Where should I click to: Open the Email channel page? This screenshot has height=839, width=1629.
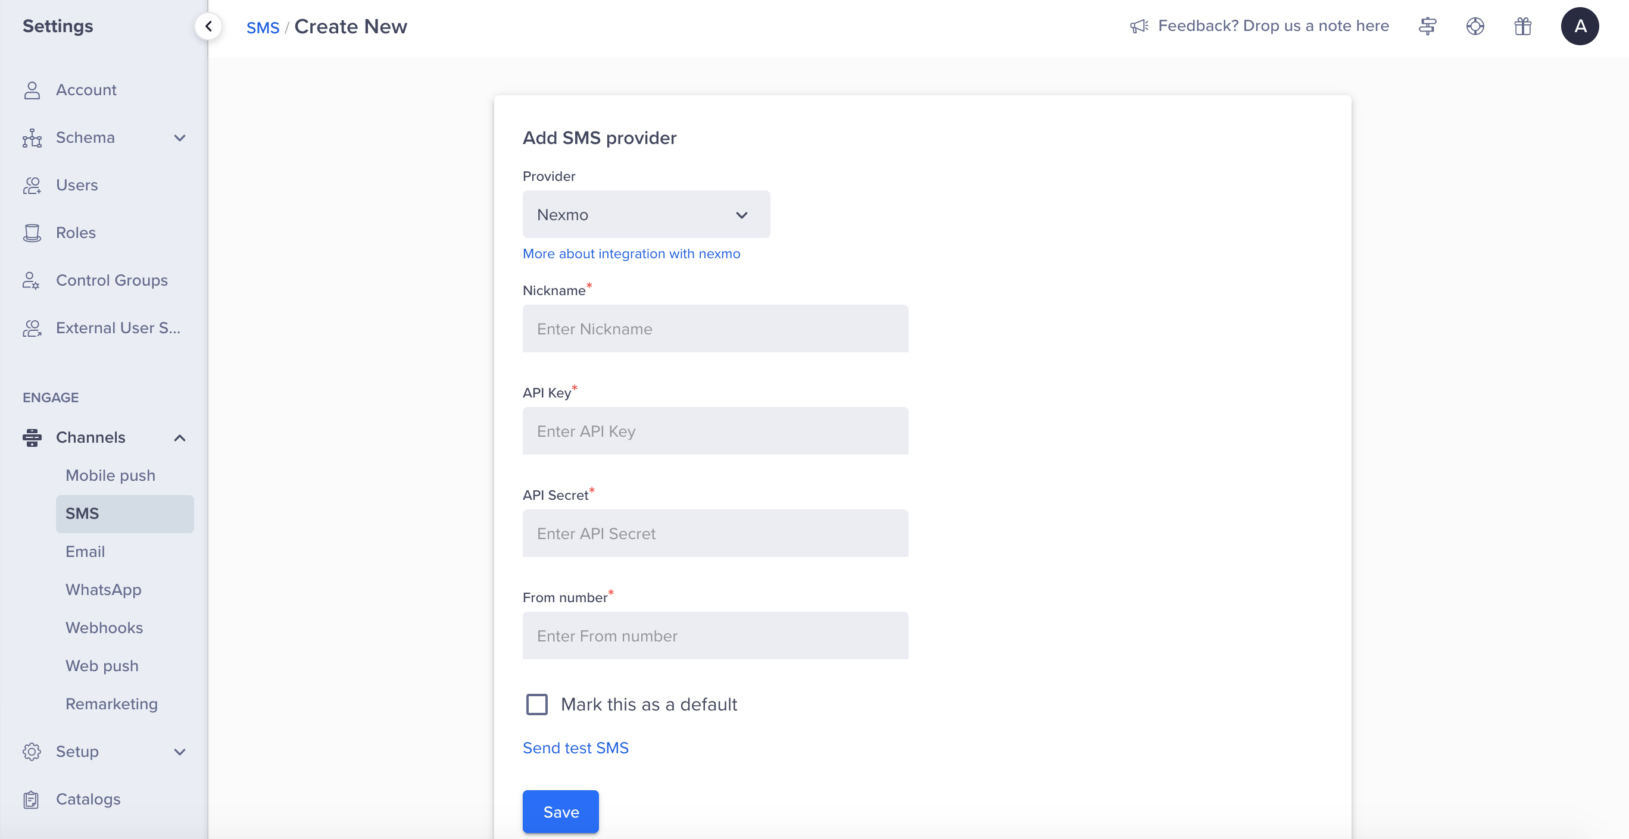(85, 552)
